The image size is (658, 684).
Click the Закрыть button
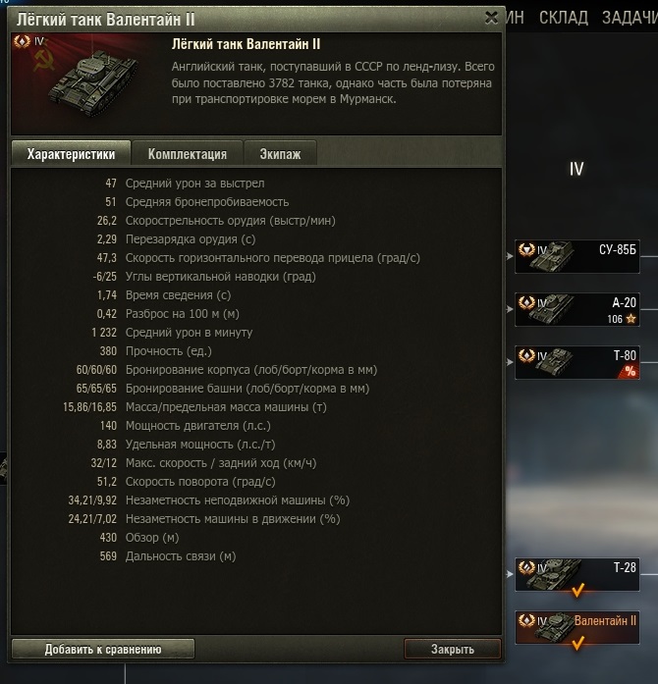(x=453, y=649)
